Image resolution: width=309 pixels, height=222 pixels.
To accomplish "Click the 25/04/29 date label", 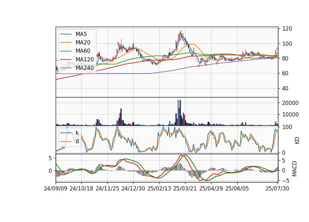I will click(211, 189).
